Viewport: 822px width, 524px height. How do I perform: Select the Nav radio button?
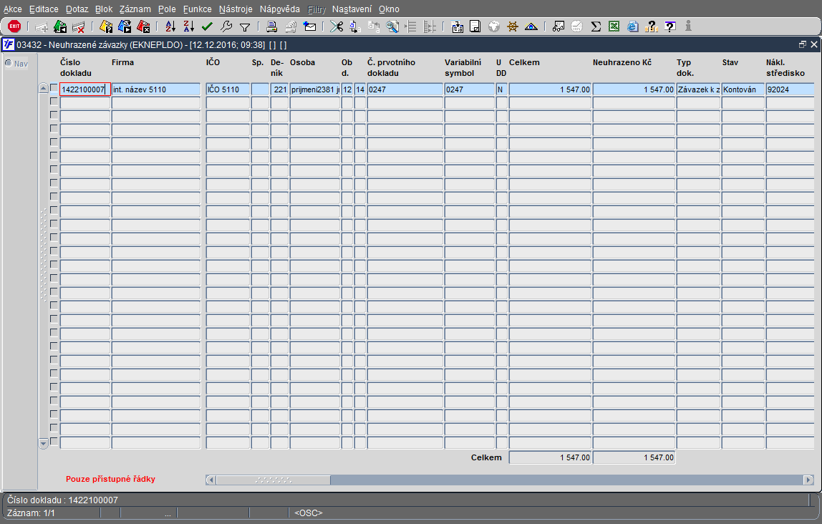(x=9, y=64)
